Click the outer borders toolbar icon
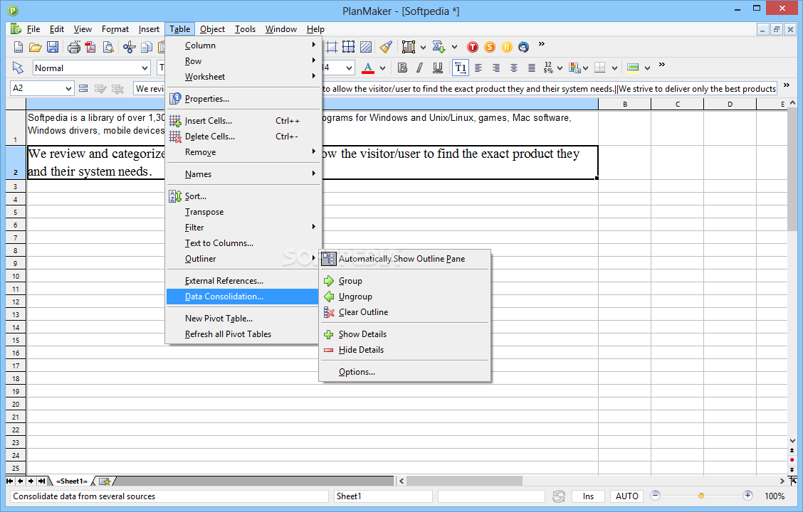The width and height of the screenshot is (803, 512). (332, 47)
